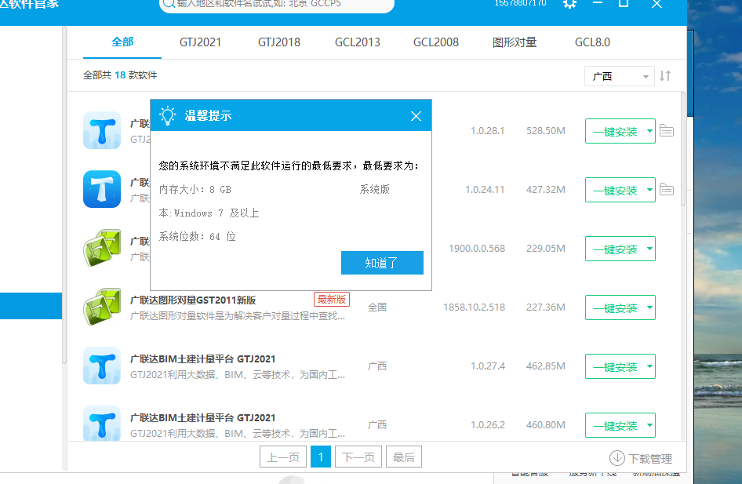Click the lightbulb icon in dialog header
Viewport: 742px width, 484px height.
coord(168,115)
